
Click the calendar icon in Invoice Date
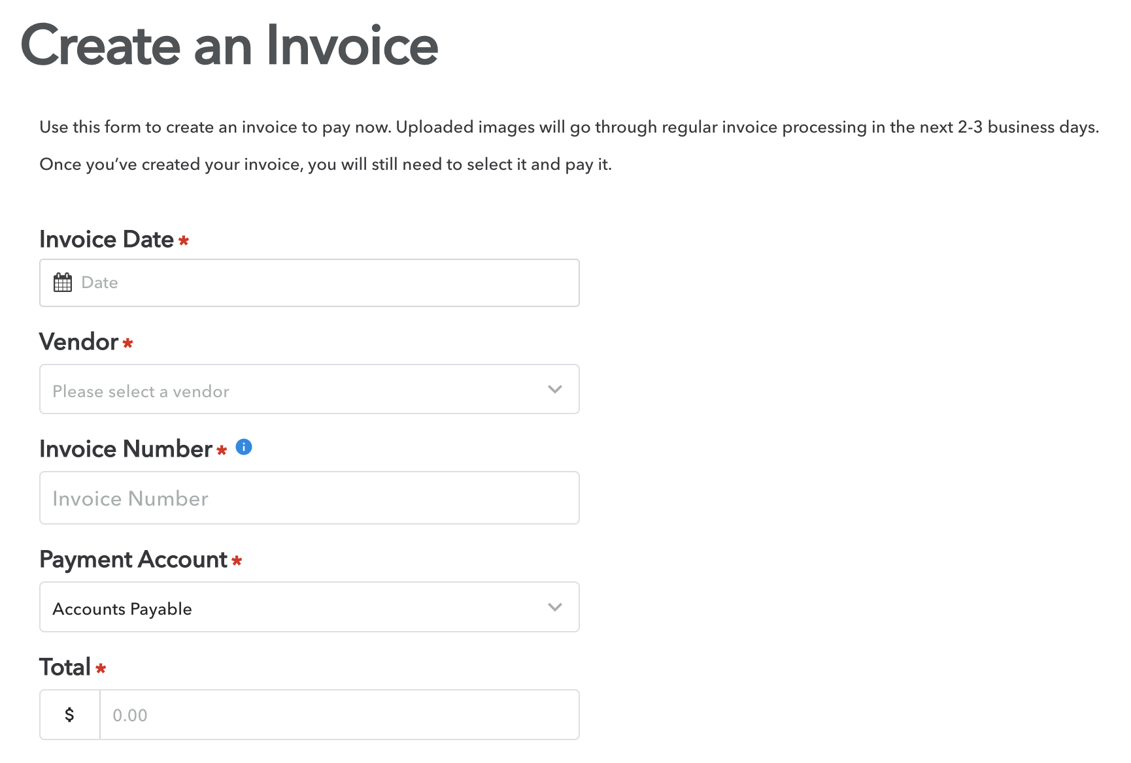(63, 283)
